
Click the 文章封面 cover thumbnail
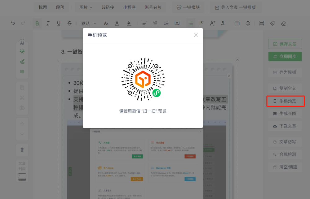click(22, 177)
